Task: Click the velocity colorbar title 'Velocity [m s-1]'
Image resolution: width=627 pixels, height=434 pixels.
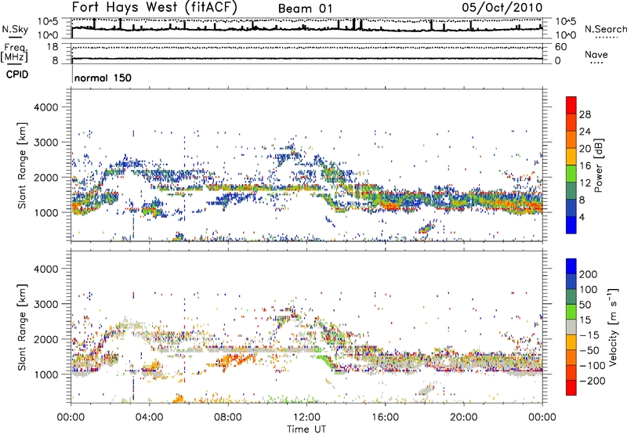Action: (x=613, y=327)
